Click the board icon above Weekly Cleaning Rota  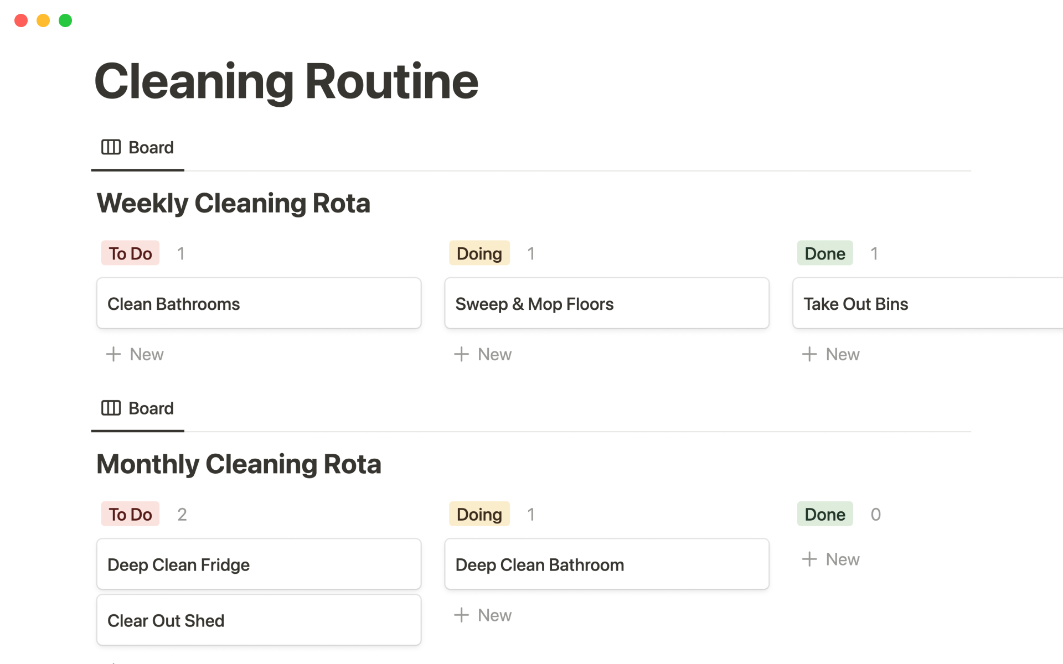(111, 147)
